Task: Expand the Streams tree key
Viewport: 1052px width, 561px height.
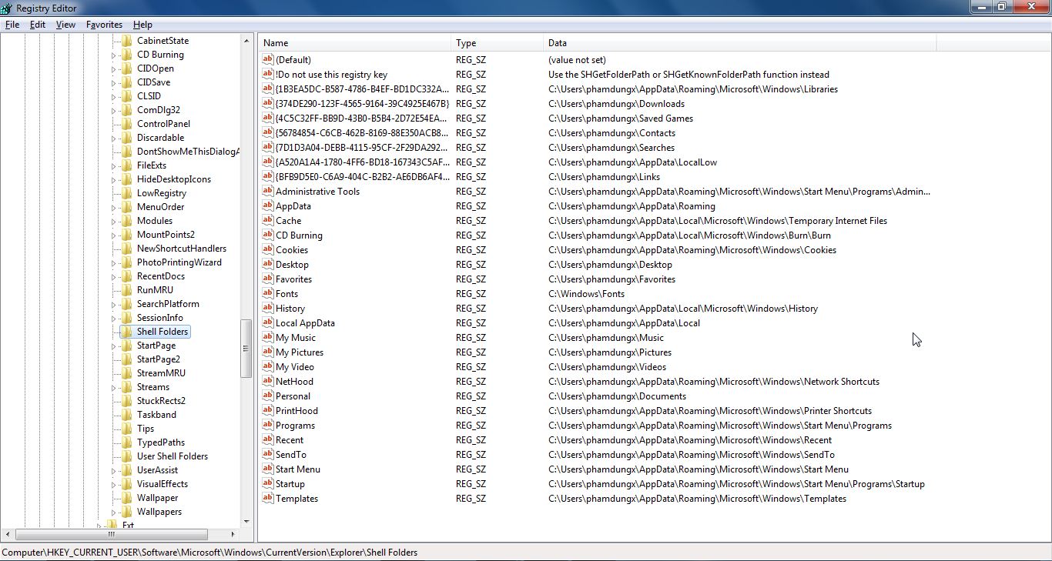Action: (x=114, y=388)
